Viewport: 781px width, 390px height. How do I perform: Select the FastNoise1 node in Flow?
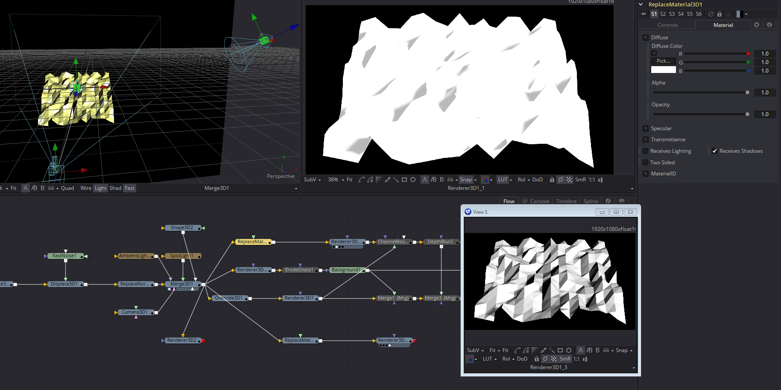pyautogui.click(x=65, y=256)
